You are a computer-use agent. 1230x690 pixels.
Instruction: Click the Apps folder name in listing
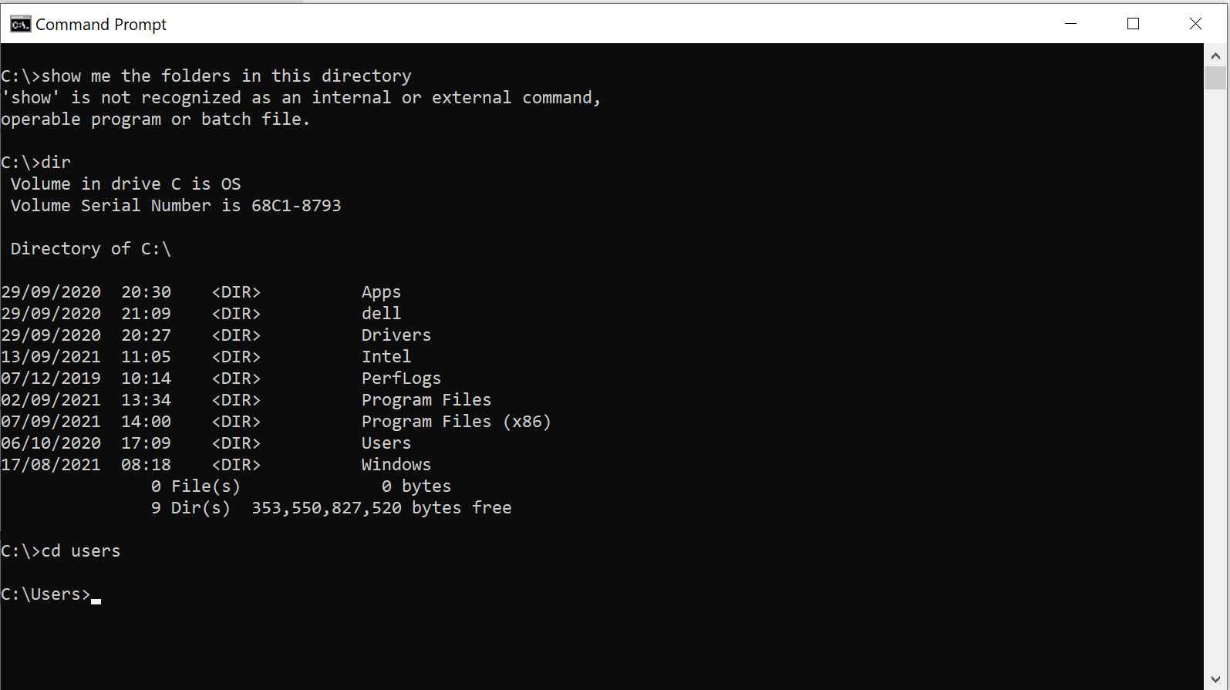click(381, 292)
